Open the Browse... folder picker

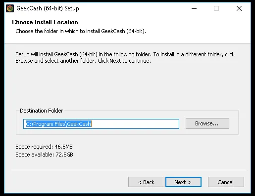coord(207,123)
